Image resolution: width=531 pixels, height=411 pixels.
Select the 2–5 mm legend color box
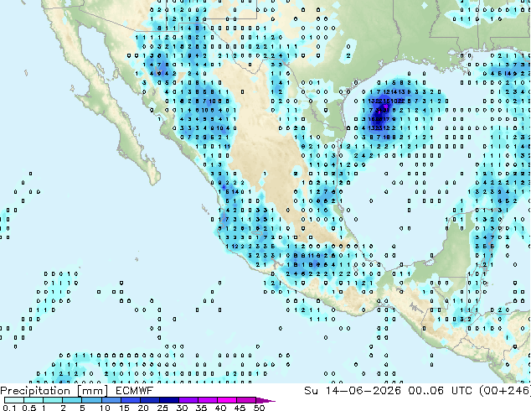[72, 400]
